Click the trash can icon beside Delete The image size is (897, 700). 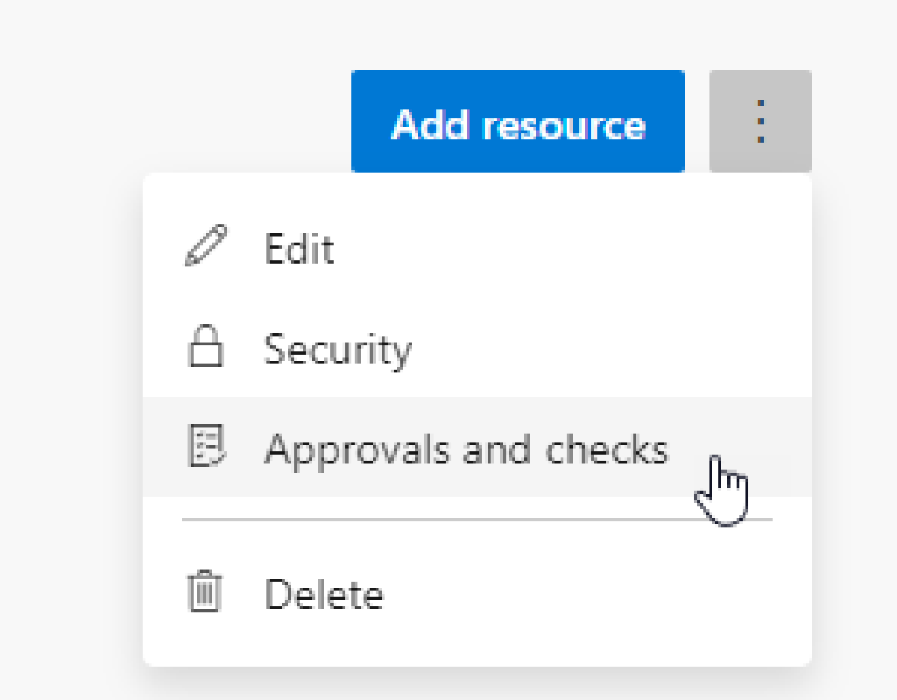(204, 593)
